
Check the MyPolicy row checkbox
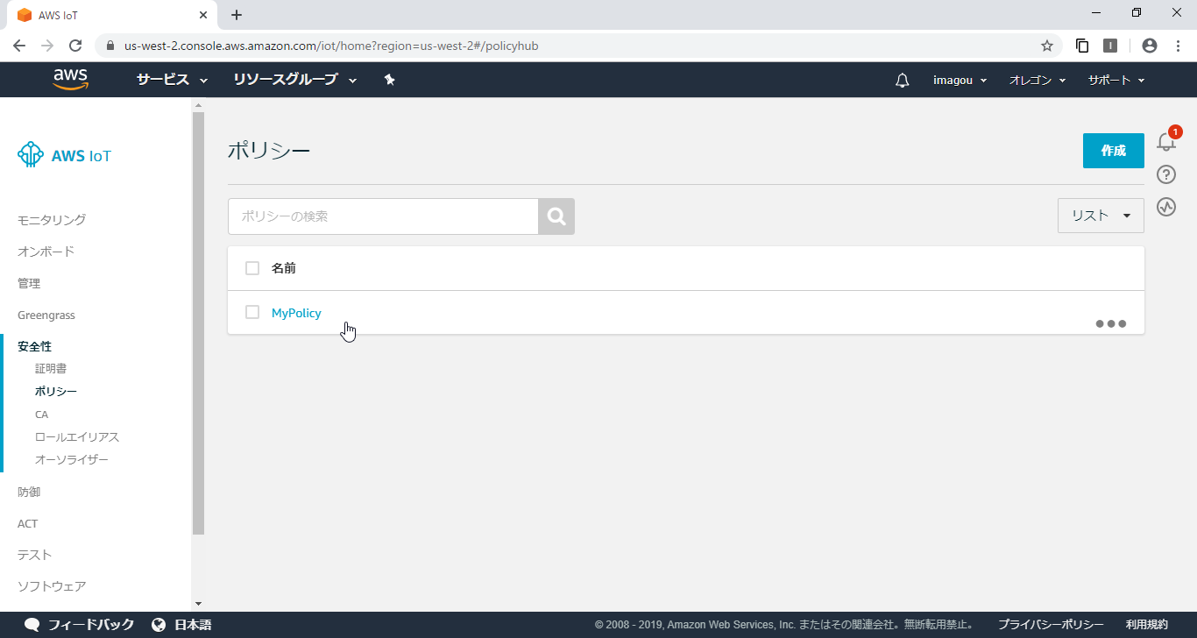click(252, 312)
